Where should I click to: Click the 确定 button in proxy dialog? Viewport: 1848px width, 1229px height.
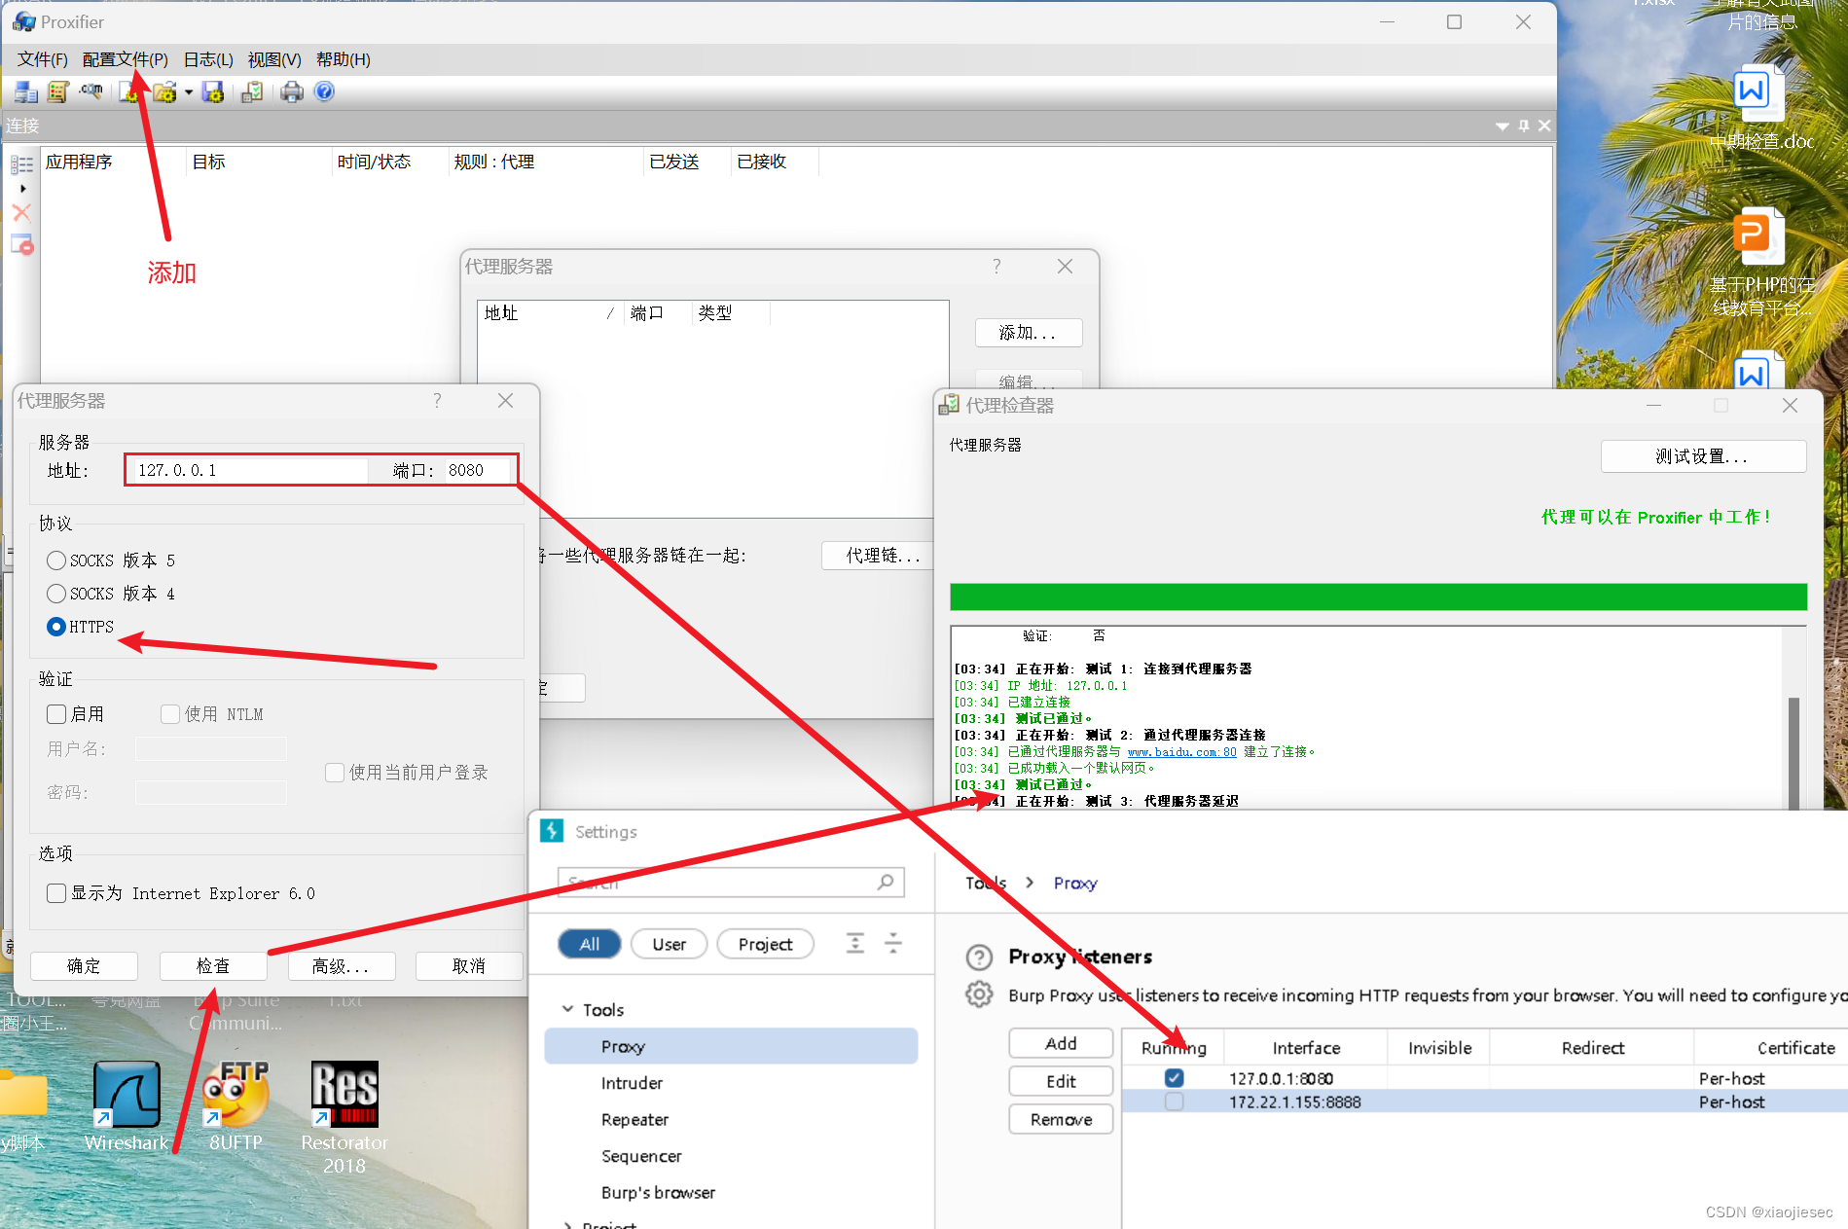(x=84, y=965)
